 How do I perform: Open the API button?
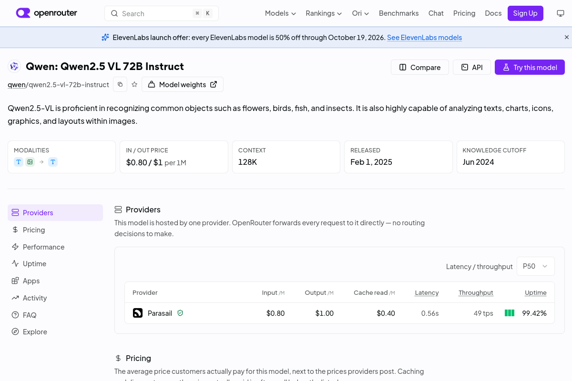click(472, 67)
